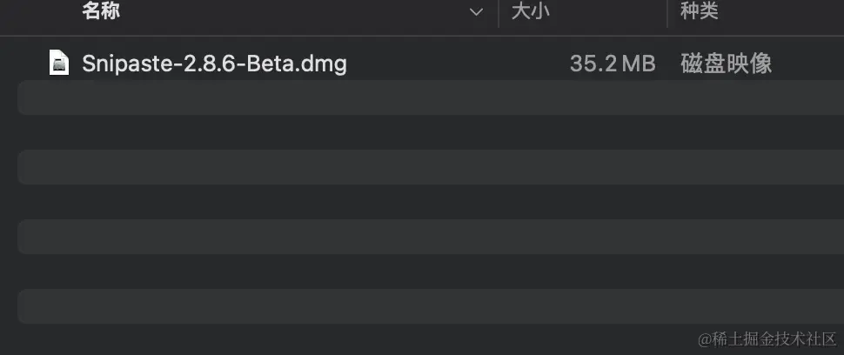Click the divider between 名称 and 大小 headers
844x355 pixels.
[498, 12]
